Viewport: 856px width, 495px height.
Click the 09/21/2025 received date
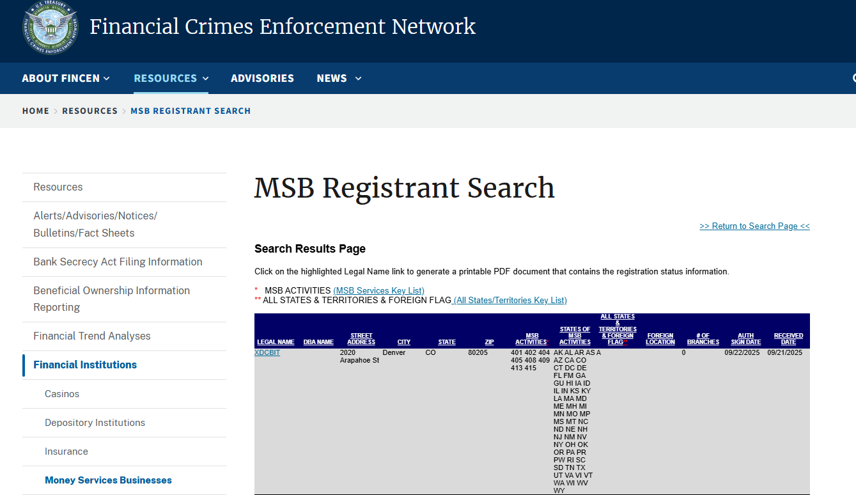(784, 353)
